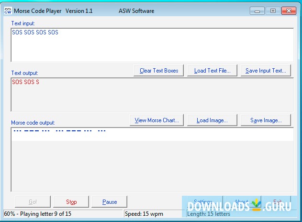This screenshot has height=222, width=302.
Task: Close the Morse Code Player window
Action: [289, 11]
